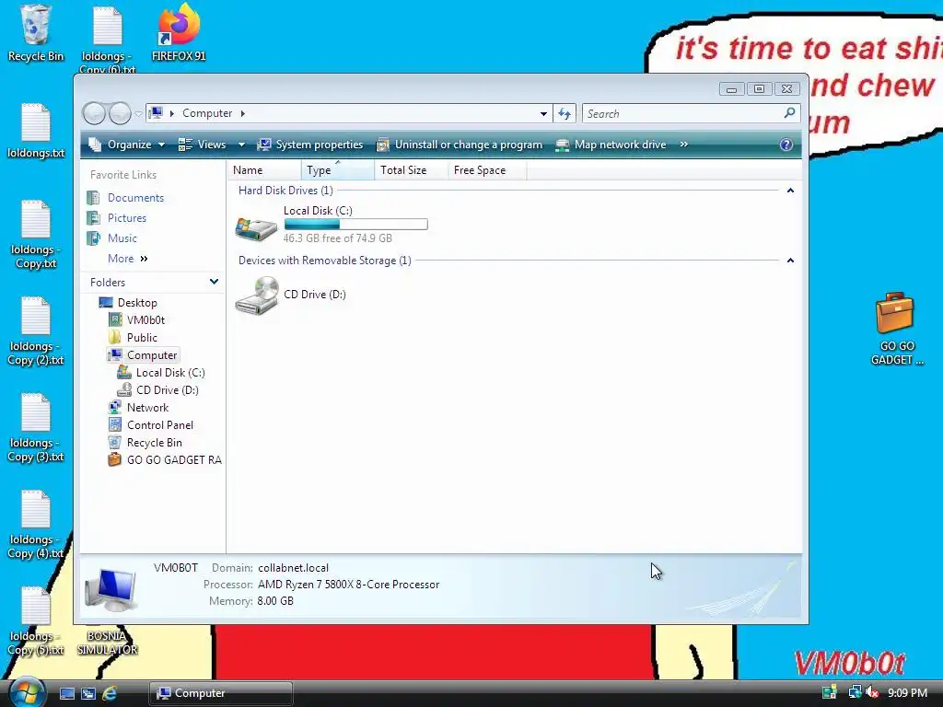Viewport: 943px width, 707px height.
Task: Open Pictures favorite link
Action: pos(117,217)
